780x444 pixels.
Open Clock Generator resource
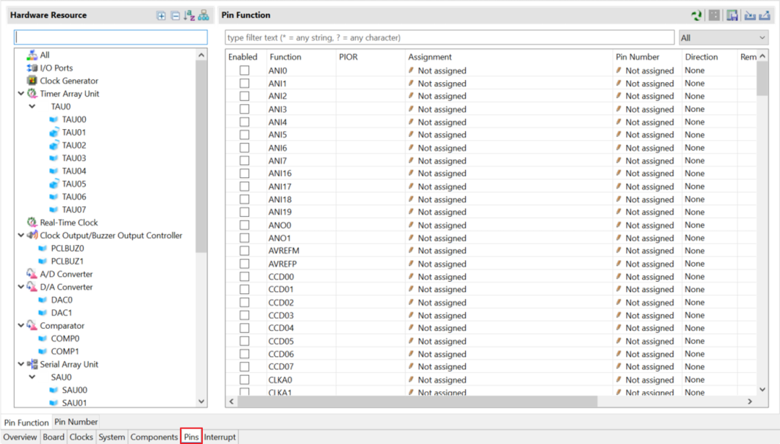[69, 81]
